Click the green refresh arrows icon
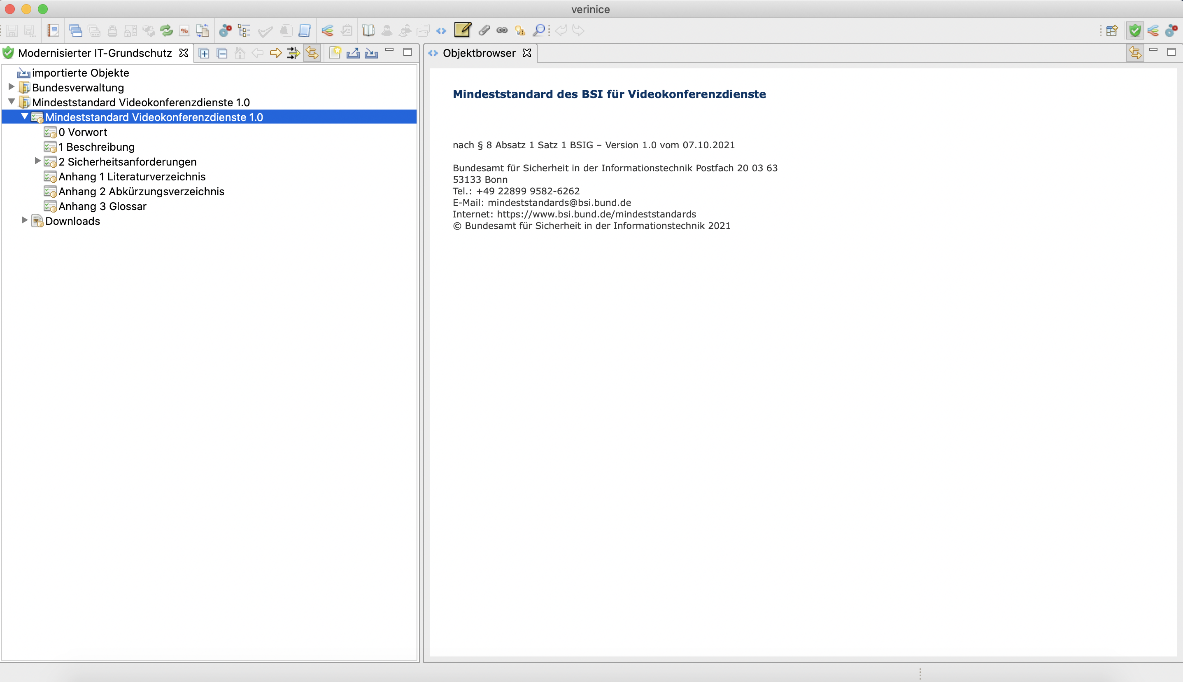The height and width of the screenshot is (682, 1183). [166, 31]
